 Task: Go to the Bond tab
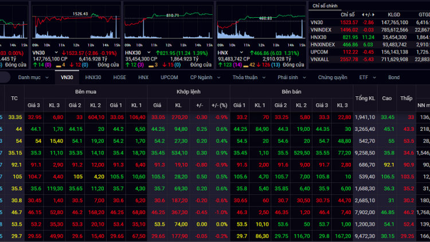(x=394, y=77)
